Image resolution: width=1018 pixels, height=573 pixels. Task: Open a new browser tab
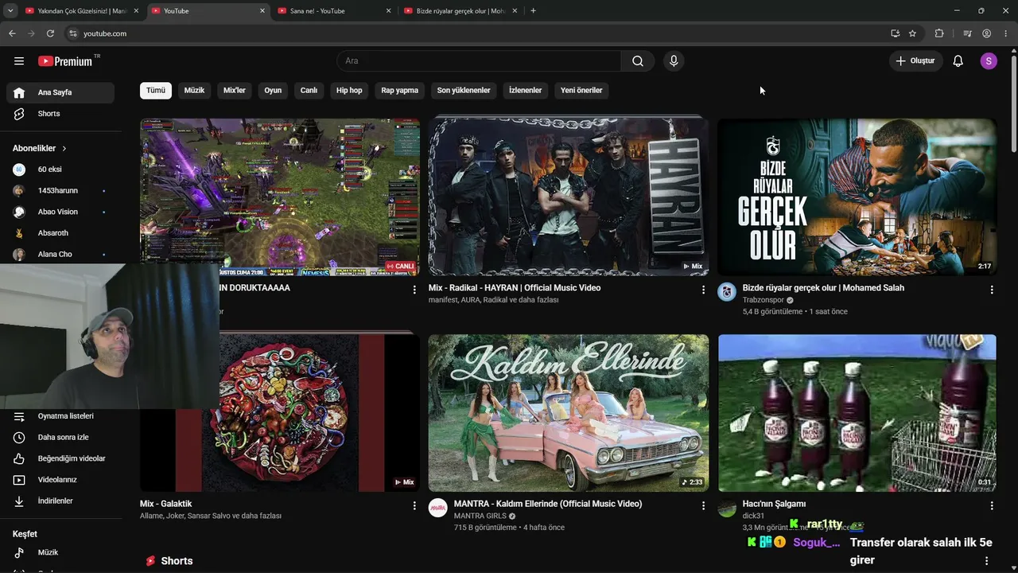pyautogui.click(x=533, y=10)
